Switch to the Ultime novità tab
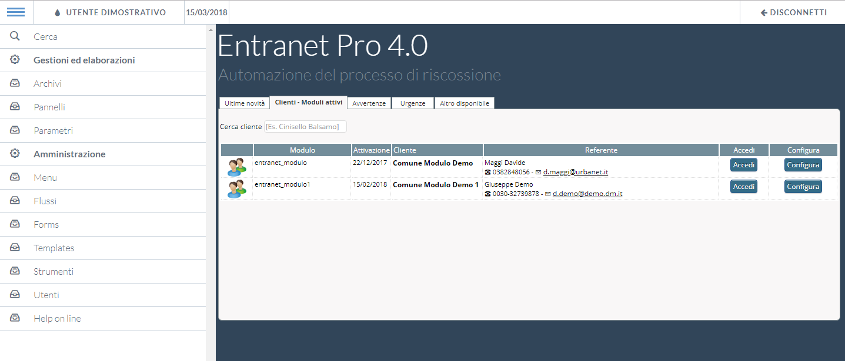The height and width of the screenshot is (361, 845). point(244,103)
